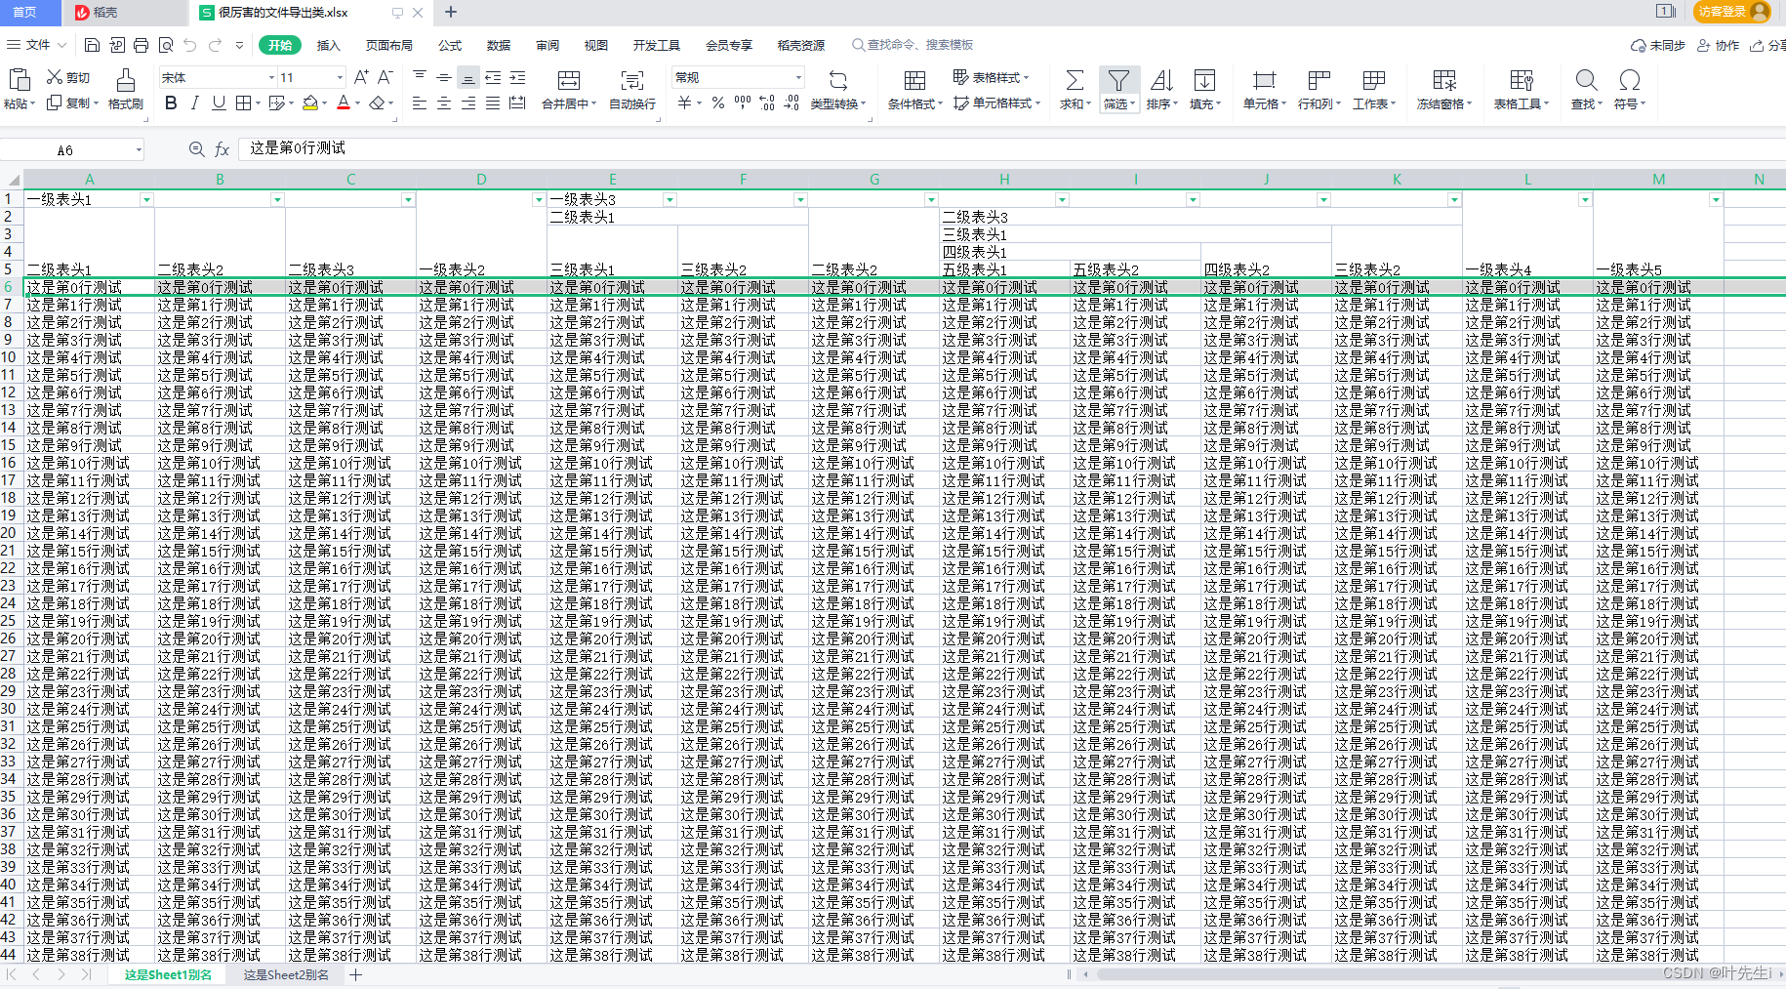Click the Cut (剪切) scissors icon

(55, 77)
